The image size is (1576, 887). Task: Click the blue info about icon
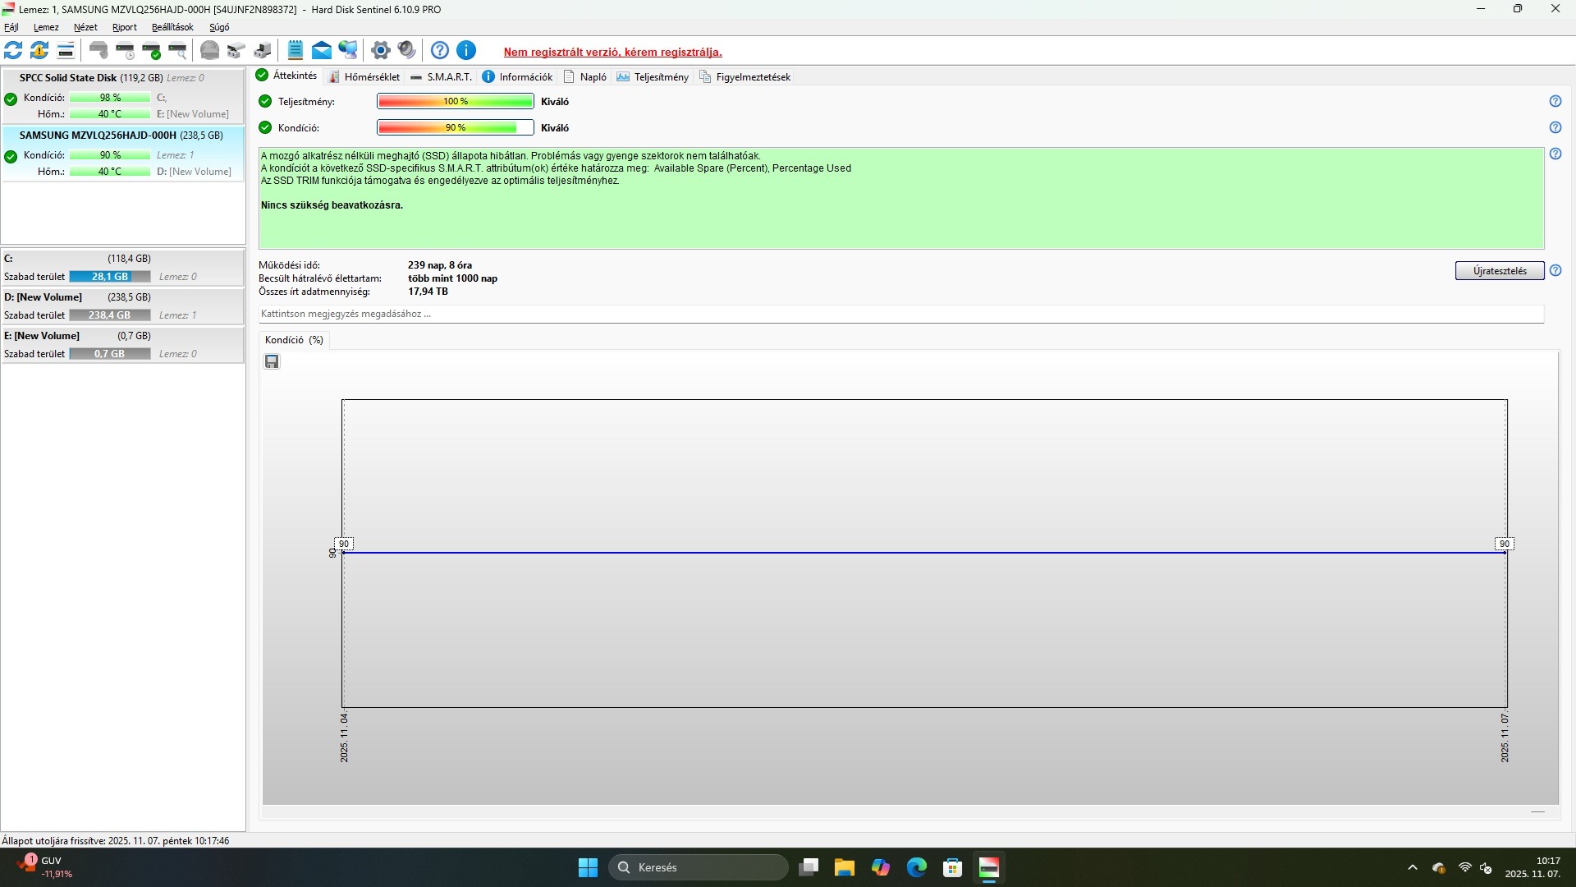point(466,51)
